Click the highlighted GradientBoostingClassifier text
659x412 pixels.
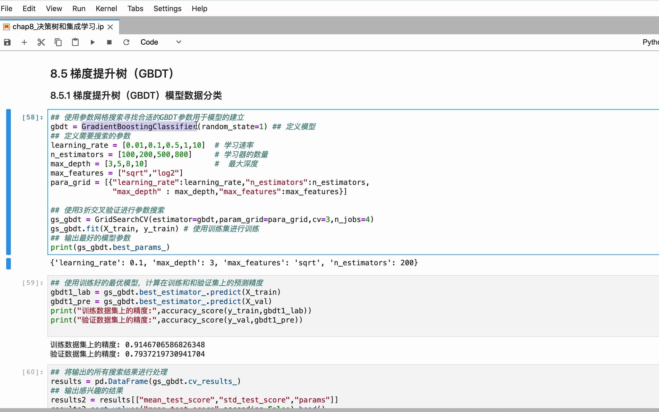[x=139, y=127]
